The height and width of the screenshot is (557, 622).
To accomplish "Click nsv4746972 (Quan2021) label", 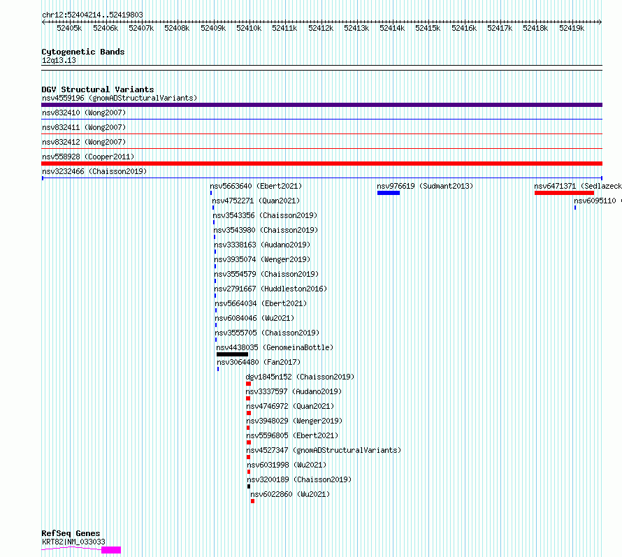I will tap(290, 406).
